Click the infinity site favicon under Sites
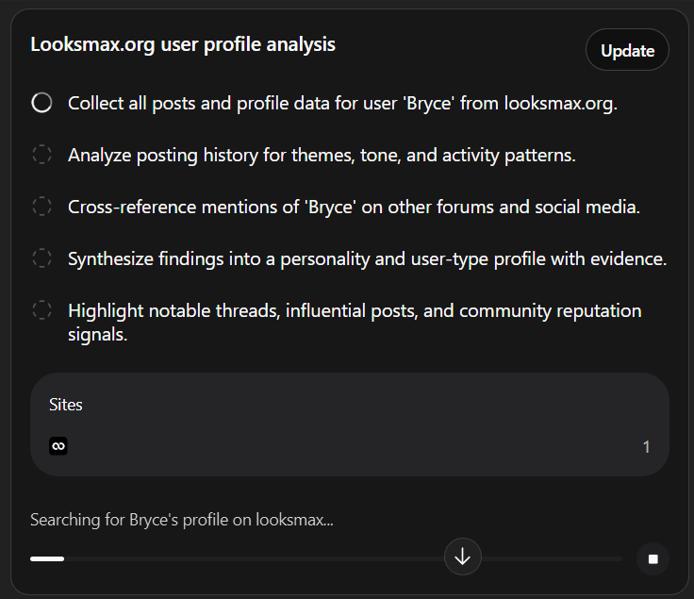Screen dimensions: 694x599 click(58, 446)
